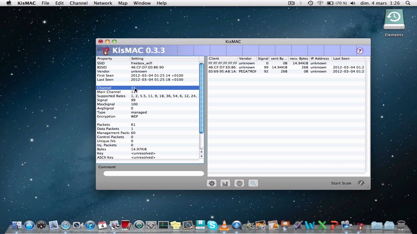Click the properties scroll down arrow
Viewport: 417px width, 234px height.
pos(201,156)
